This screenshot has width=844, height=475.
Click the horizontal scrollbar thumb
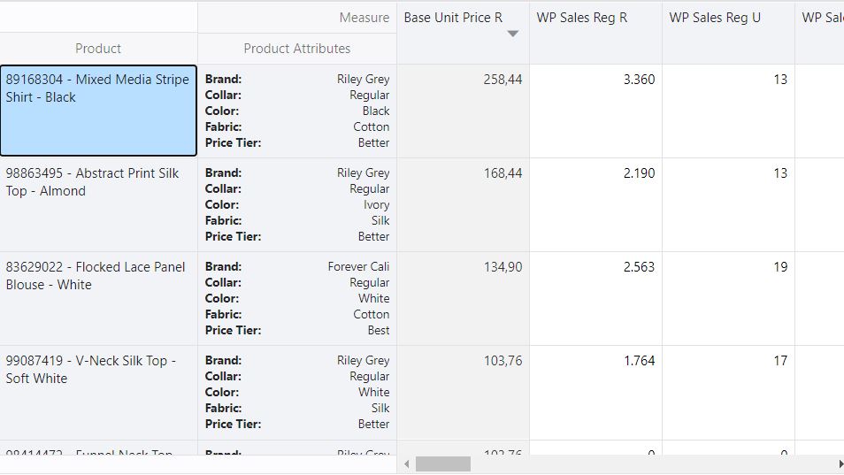(443, 464)
